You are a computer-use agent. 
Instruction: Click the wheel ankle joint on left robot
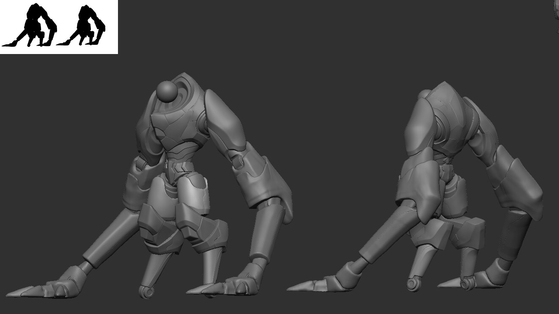[147, 292]
